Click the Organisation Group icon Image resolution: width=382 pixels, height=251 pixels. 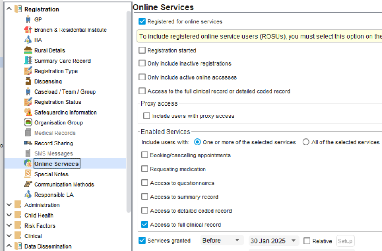pos(28,122)
